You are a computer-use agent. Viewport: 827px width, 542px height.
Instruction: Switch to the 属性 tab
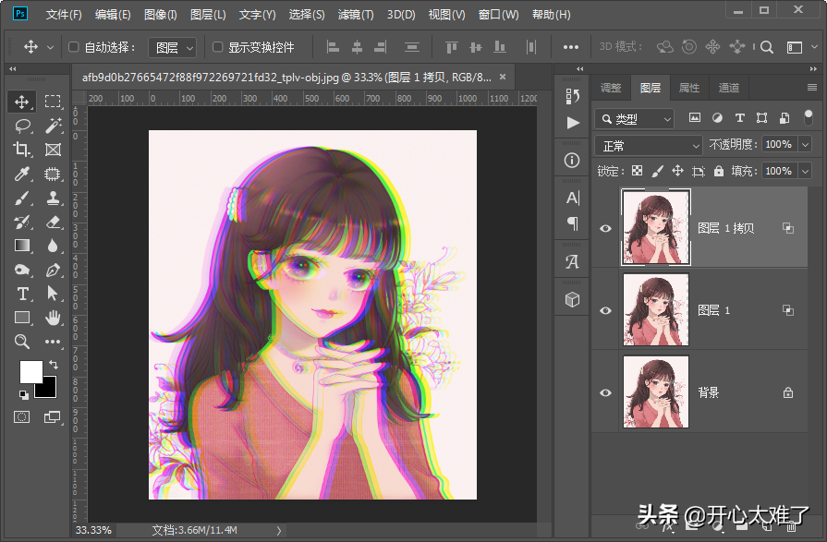[x=688, y=88]
